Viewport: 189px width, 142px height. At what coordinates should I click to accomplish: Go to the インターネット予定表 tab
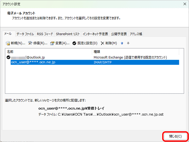point(95,34)
